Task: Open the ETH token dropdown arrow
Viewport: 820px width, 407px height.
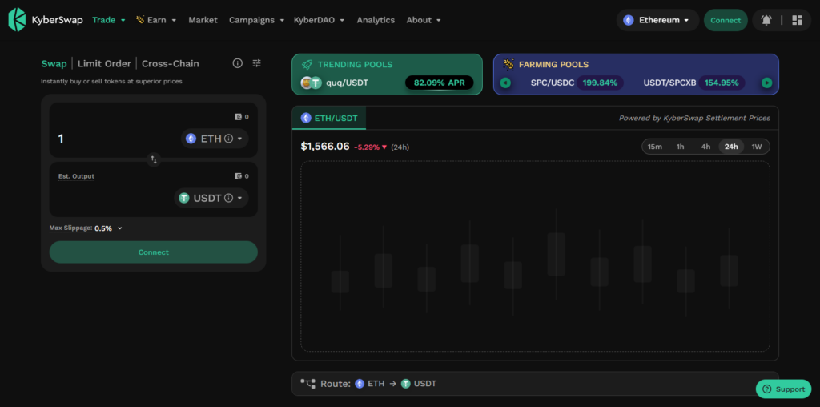Action: tap(239, 139)
